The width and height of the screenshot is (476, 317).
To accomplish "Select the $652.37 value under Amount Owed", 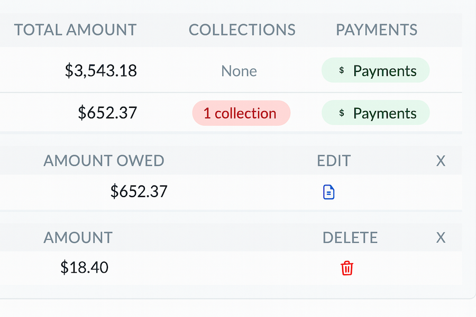I will (139, 191).
